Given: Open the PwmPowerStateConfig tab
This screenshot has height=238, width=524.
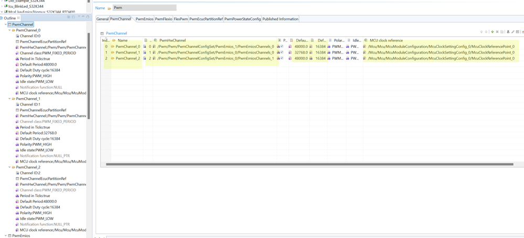Looking at the screenshot, I should pyautogui.click(x=243, y=19).
